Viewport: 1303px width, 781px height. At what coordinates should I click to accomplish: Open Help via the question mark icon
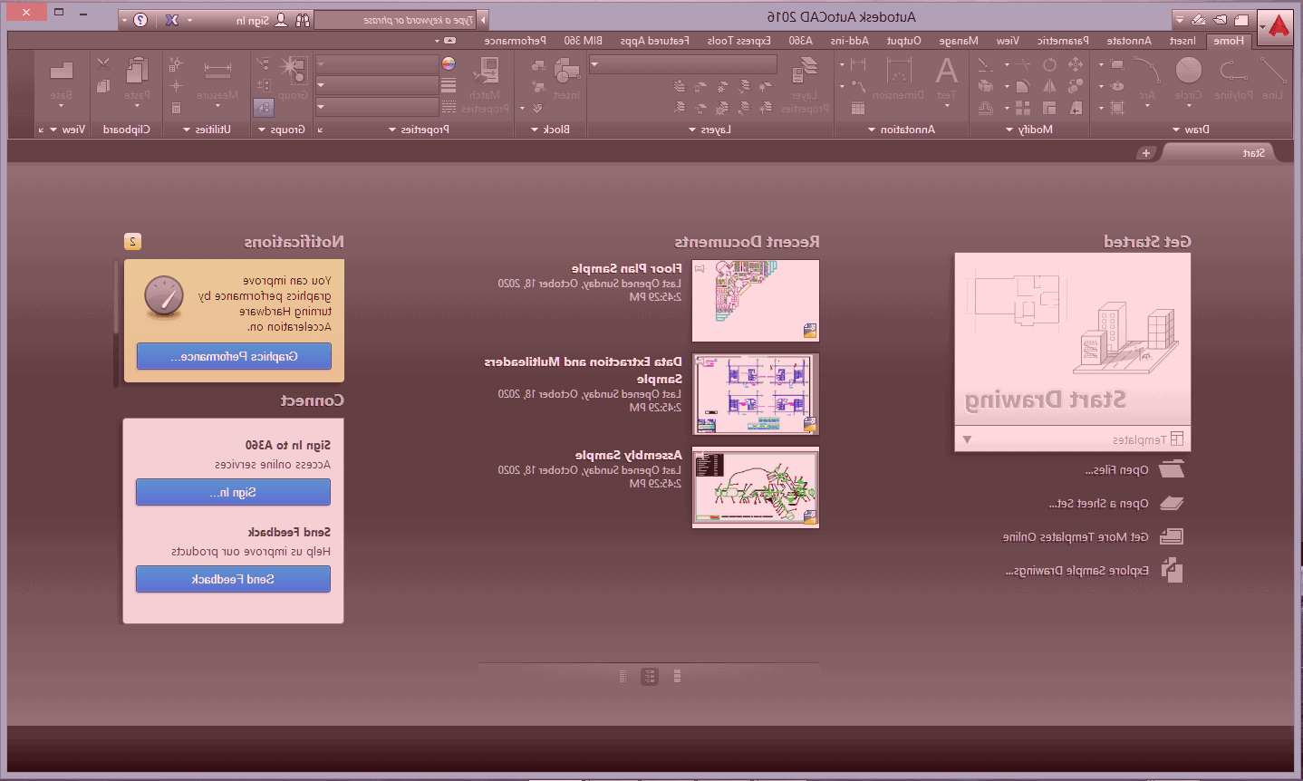(140, 19)
